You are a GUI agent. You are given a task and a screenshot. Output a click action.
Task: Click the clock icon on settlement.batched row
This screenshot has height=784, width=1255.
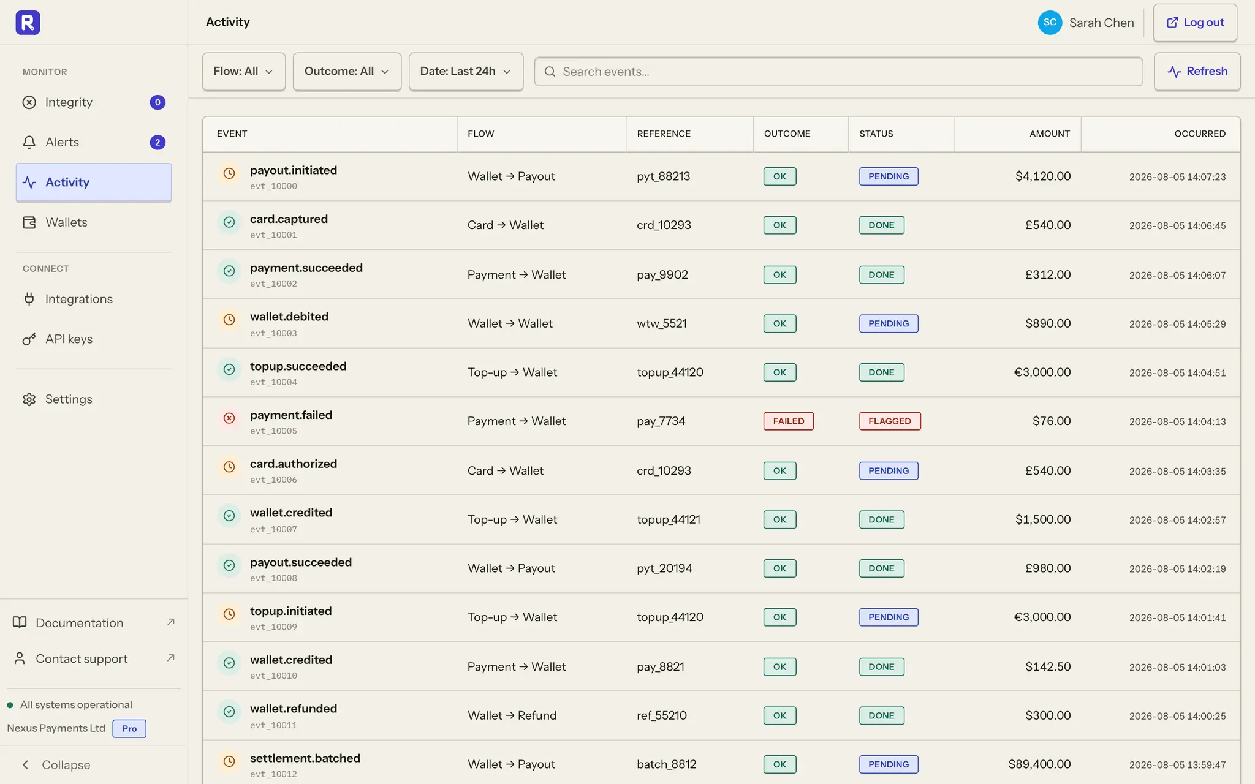coord(229,761)
